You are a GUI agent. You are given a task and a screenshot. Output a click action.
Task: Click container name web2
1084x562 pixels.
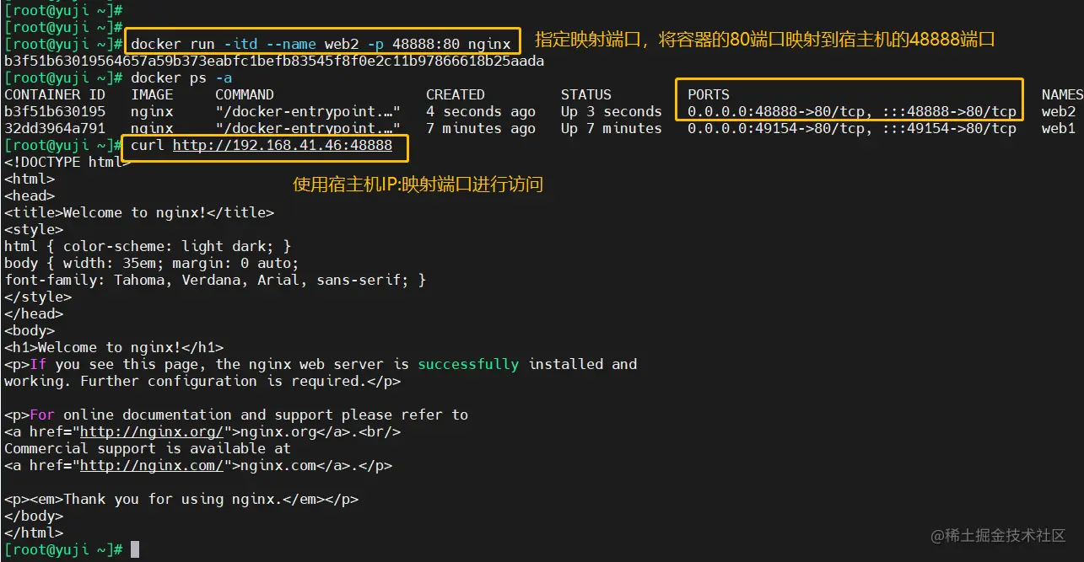tap(1059, 111)
